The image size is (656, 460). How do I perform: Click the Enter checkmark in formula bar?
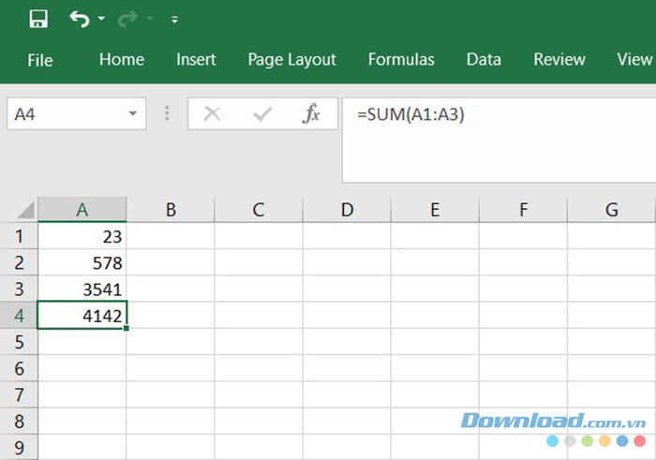tap(262, 114)
